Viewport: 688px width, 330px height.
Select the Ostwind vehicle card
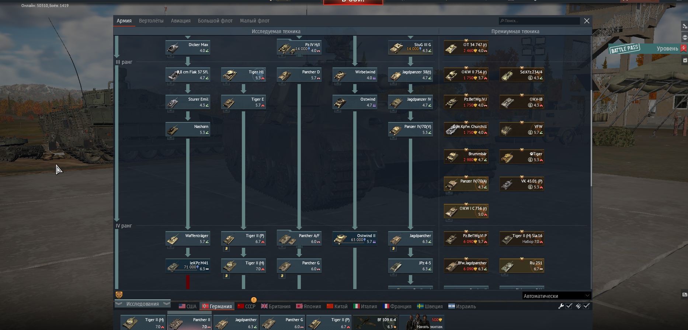355,102
